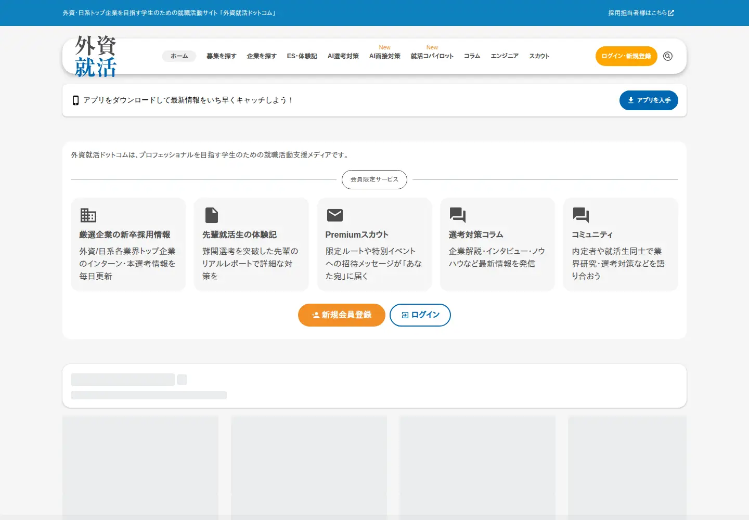Viewport: 749px width, 520px height.
Task: Follow the 採用担当者様はこちら link
Action: 641,13
